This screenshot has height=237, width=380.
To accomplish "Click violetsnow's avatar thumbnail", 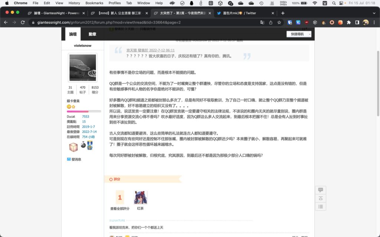I will click(83, 67).
